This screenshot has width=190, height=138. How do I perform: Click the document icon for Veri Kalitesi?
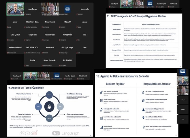143,93
